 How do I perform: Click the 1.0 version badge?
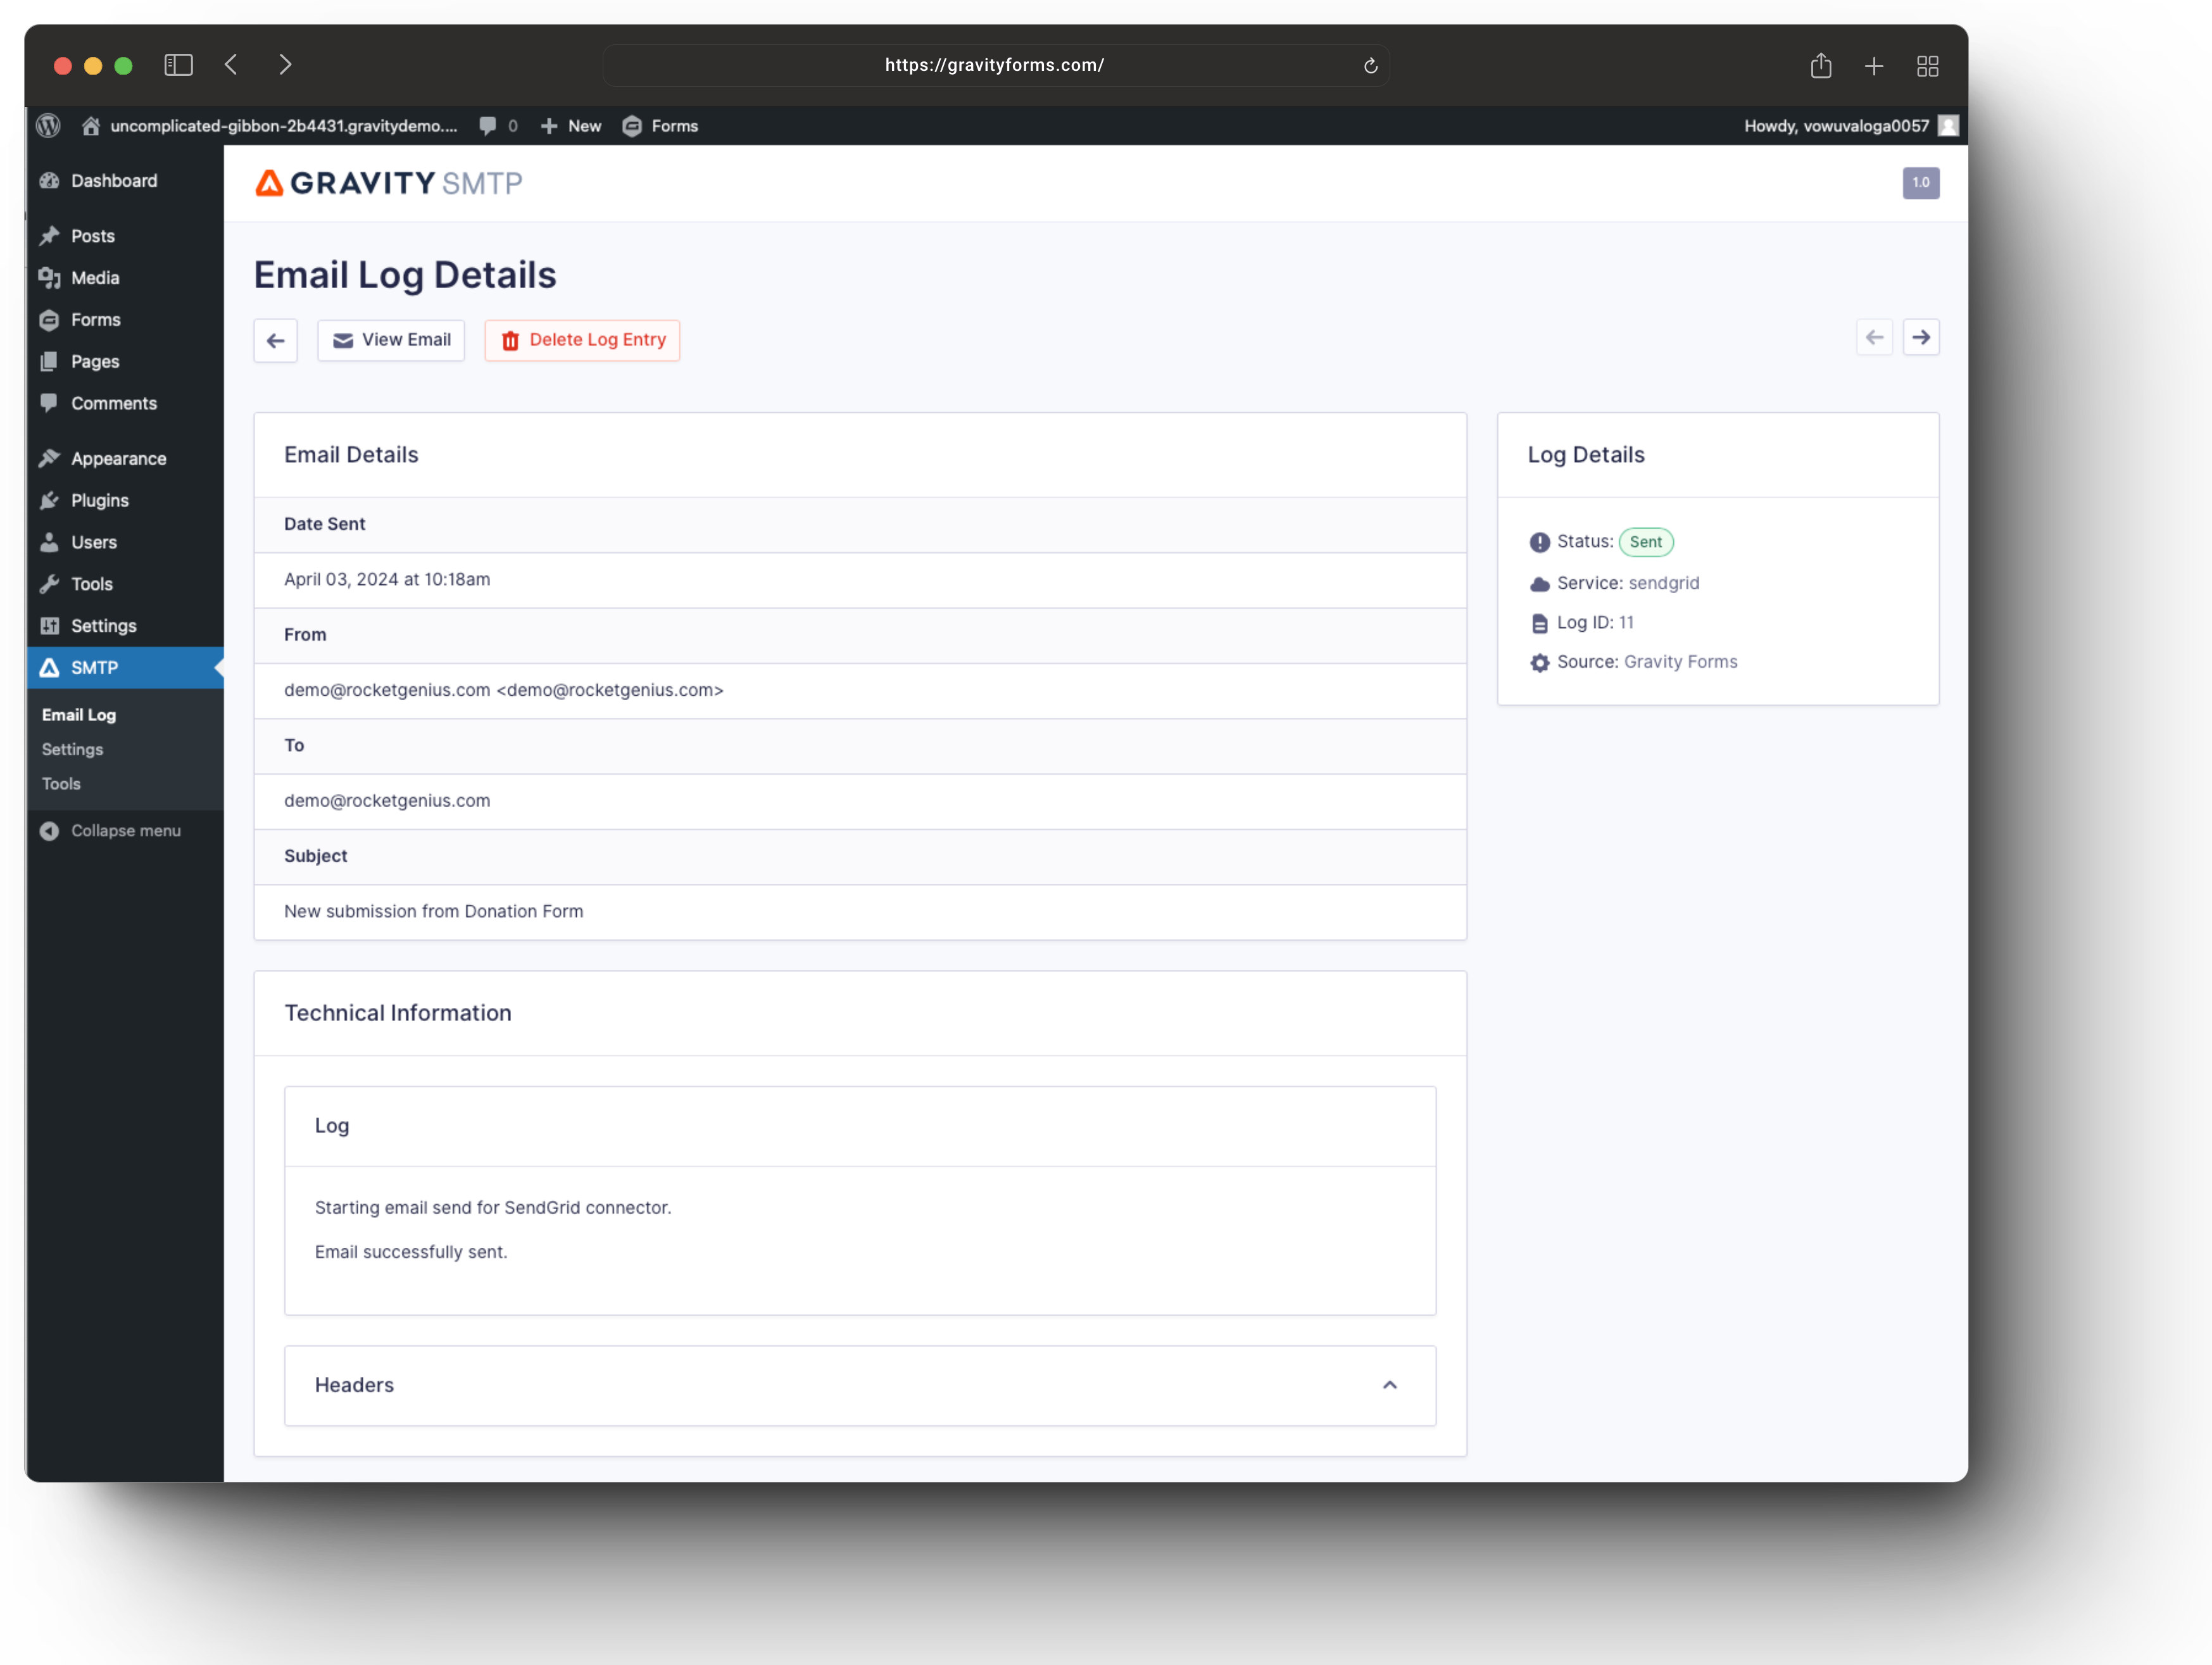(x=1920, y=183)
